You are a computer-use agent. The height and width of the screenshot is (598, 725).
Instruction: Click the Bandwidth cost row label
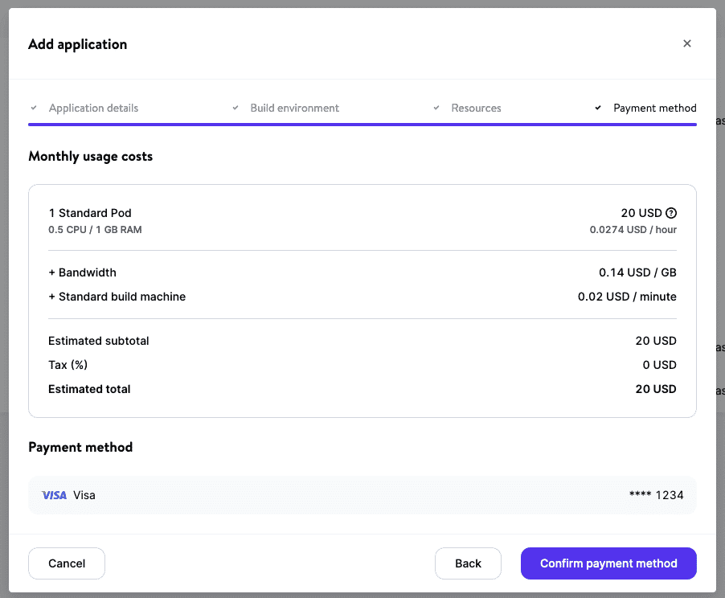click(82, 272)
